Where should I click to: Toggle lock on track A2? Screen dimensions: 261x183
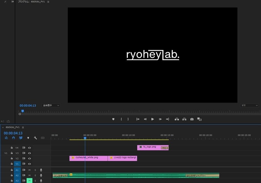point(12,175)
